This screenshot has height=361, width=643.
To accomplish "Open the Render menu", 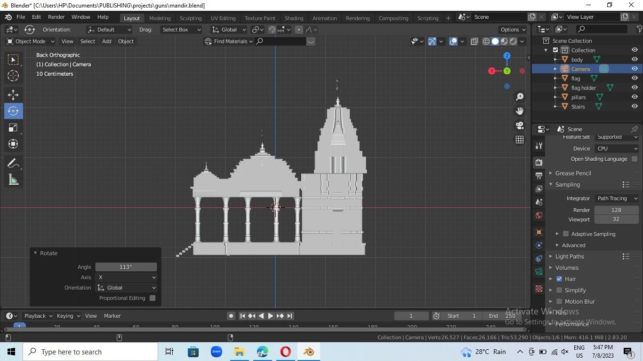I will point(56,17).
